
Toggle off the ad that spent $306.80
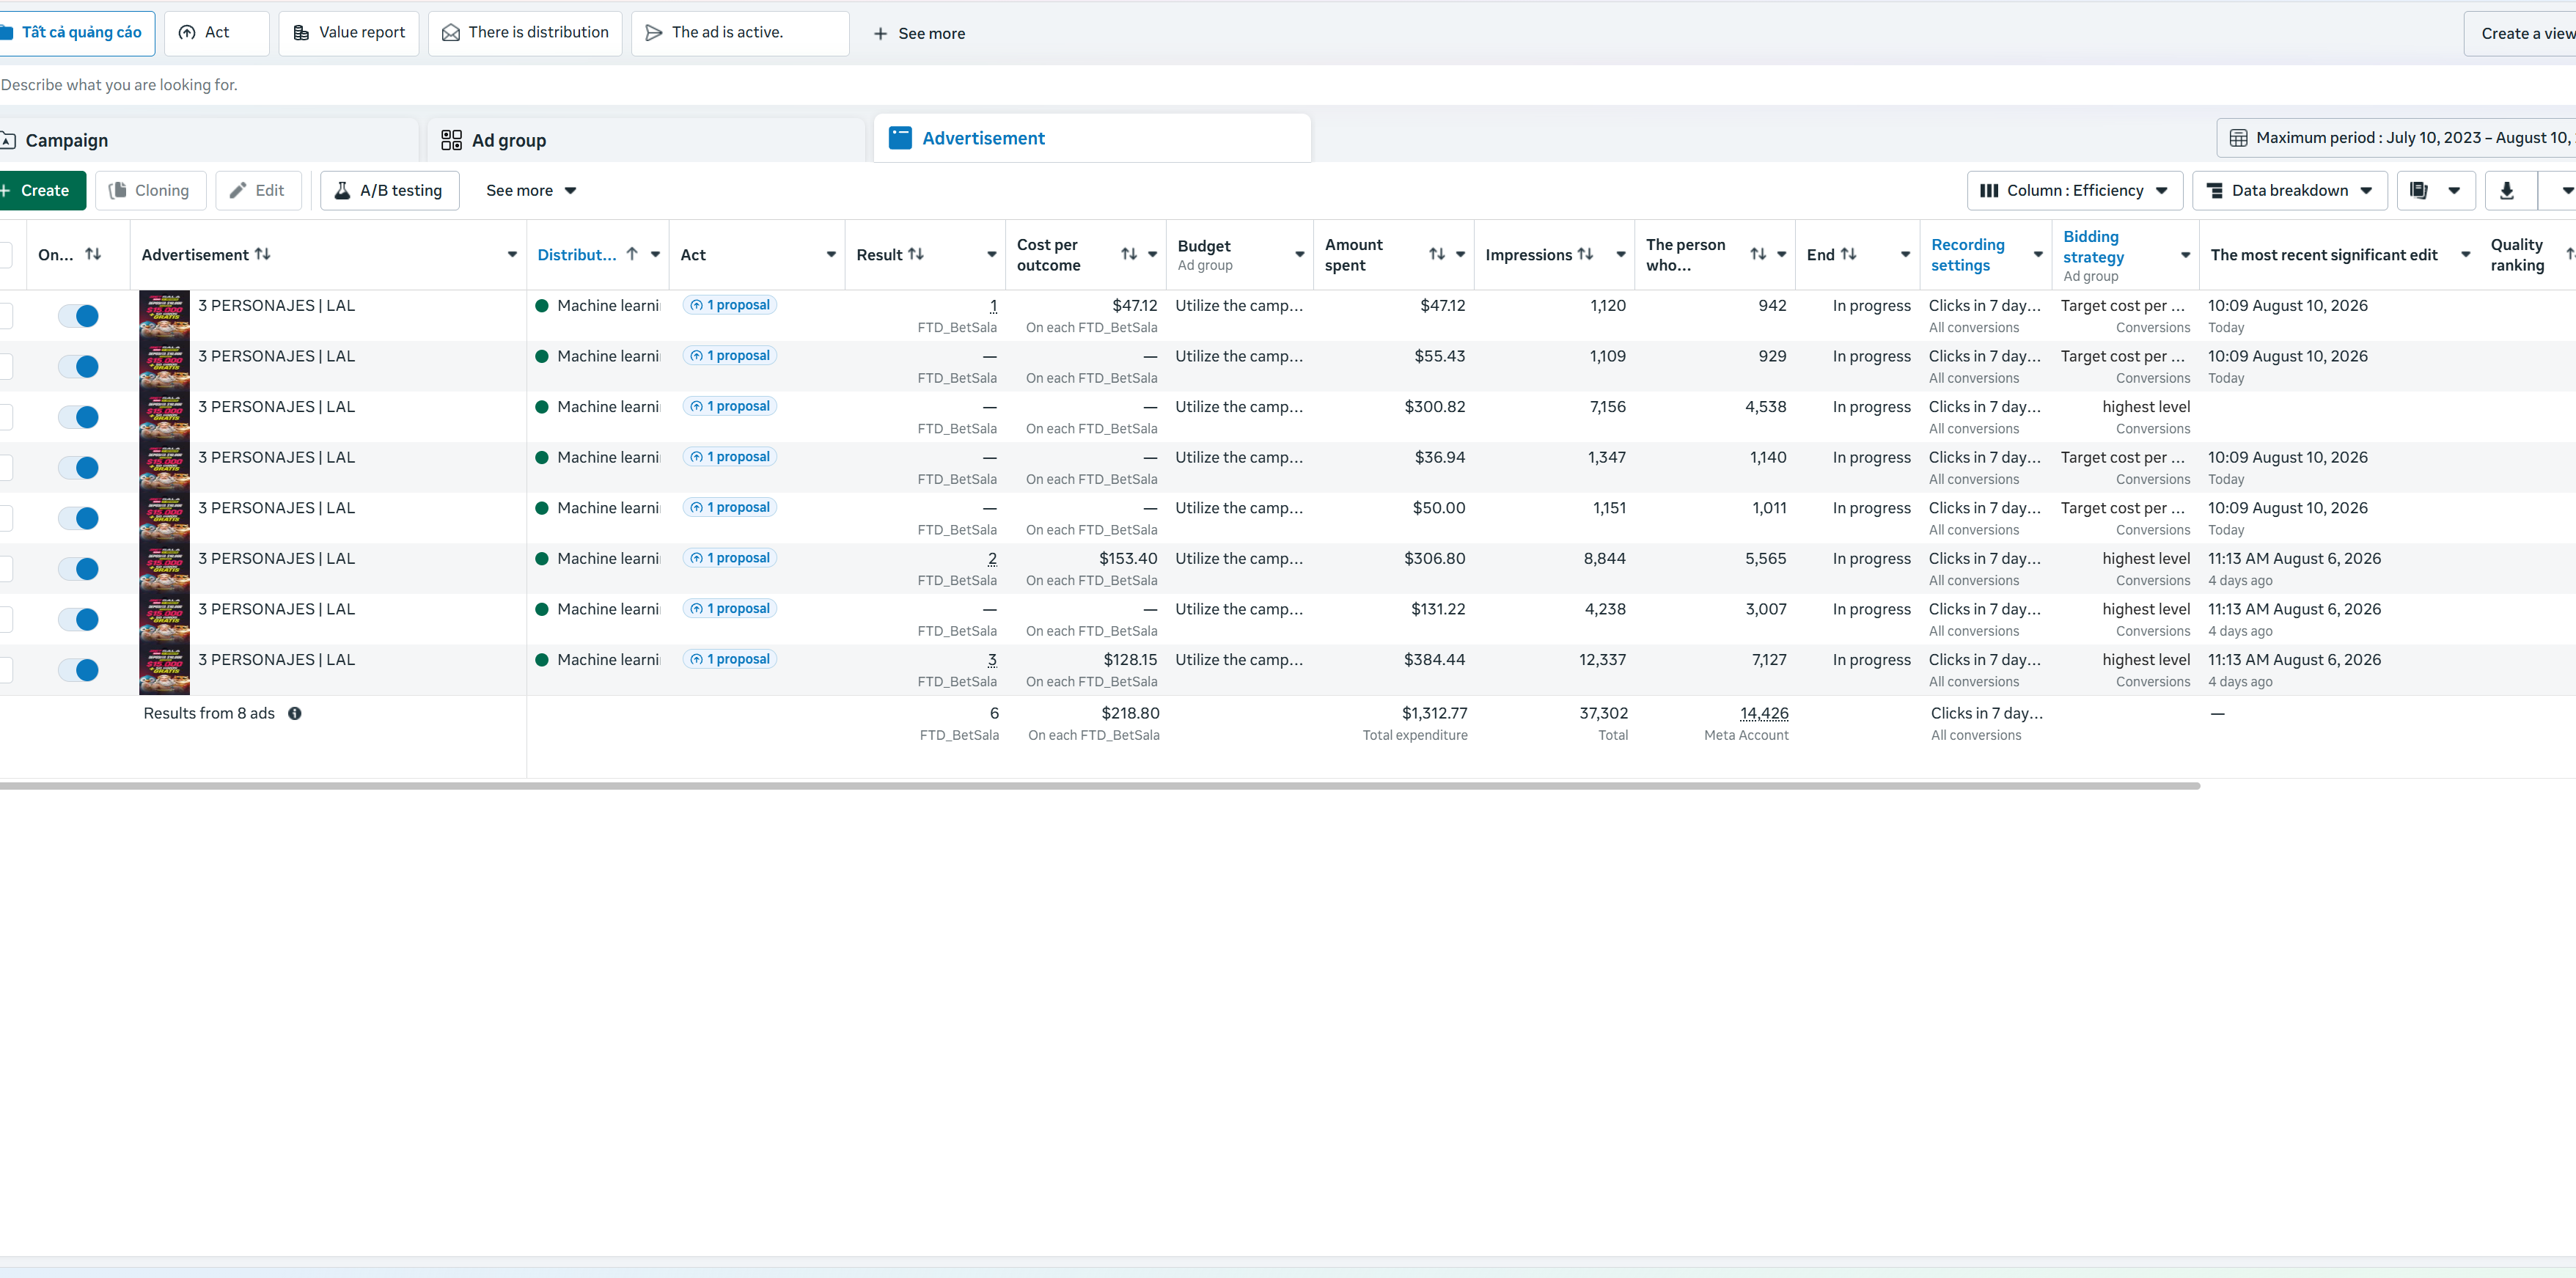click(79, 569)
